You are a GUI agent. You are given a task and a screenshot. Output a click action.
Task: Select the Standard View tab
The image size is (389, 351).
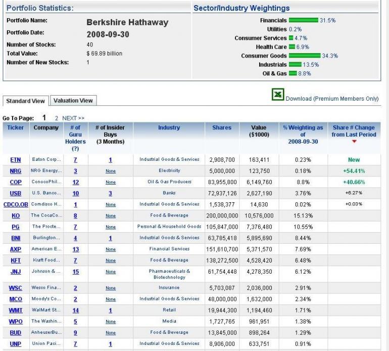tap(25, 101)
